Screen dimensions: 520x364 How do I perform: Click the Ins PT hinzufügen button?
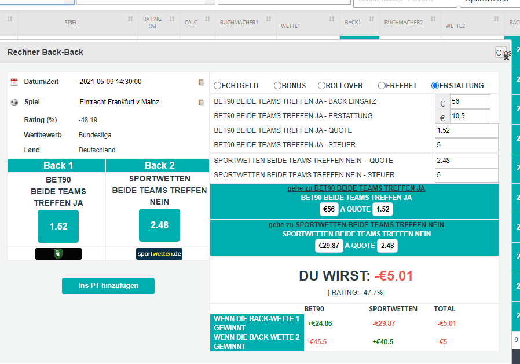click(x=108, y=286)
